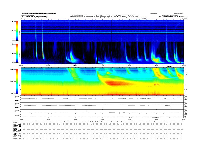Click the vertical black line in RAD2 spectrogram
Viewport: 198px width, 153px height.
pos(111,31)
